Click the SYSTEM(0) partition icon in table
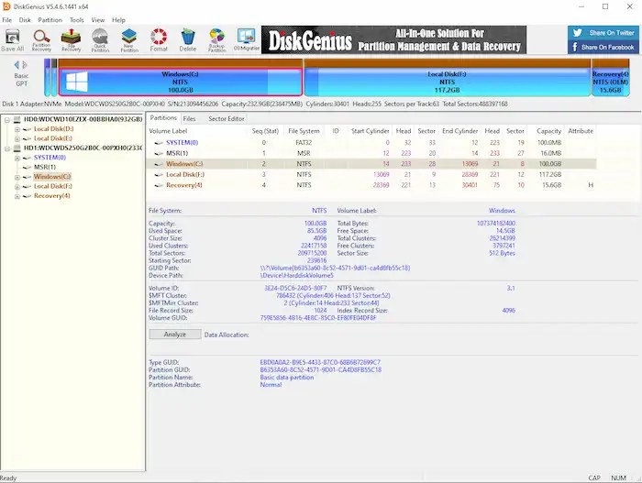Screen dimensions: 642x483 pos(159,143)
